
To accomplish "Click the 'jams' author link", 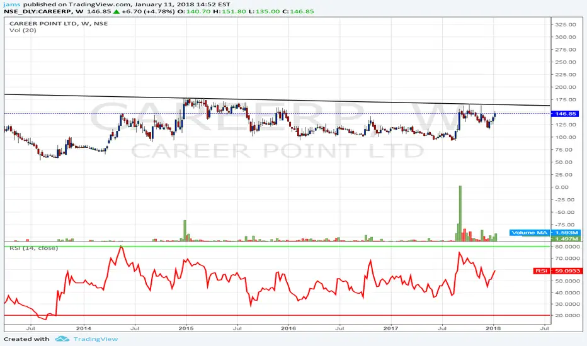I will (11, 4).
